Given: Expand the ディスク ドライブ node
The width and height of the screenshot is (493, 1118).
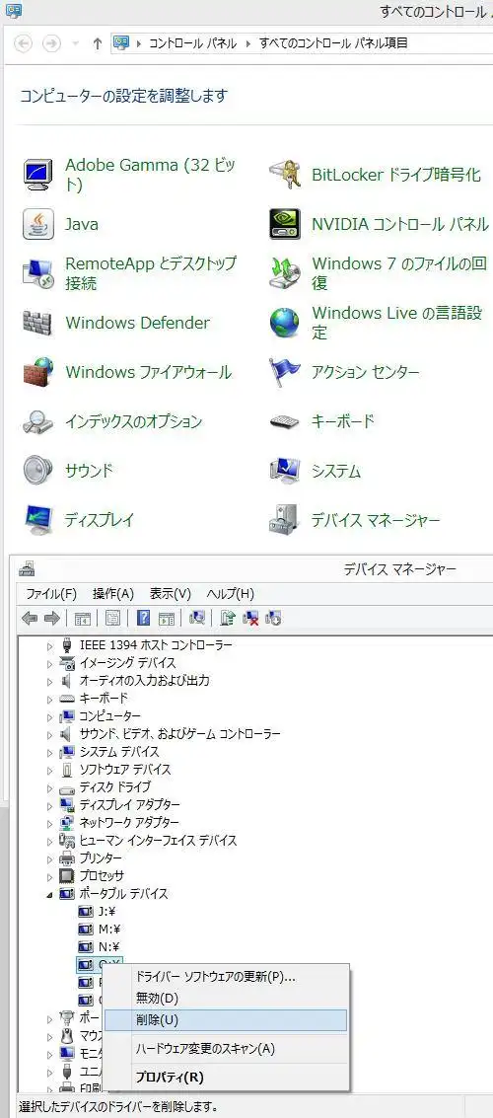Looking at the screenshot, I should [x=50, y=787].
